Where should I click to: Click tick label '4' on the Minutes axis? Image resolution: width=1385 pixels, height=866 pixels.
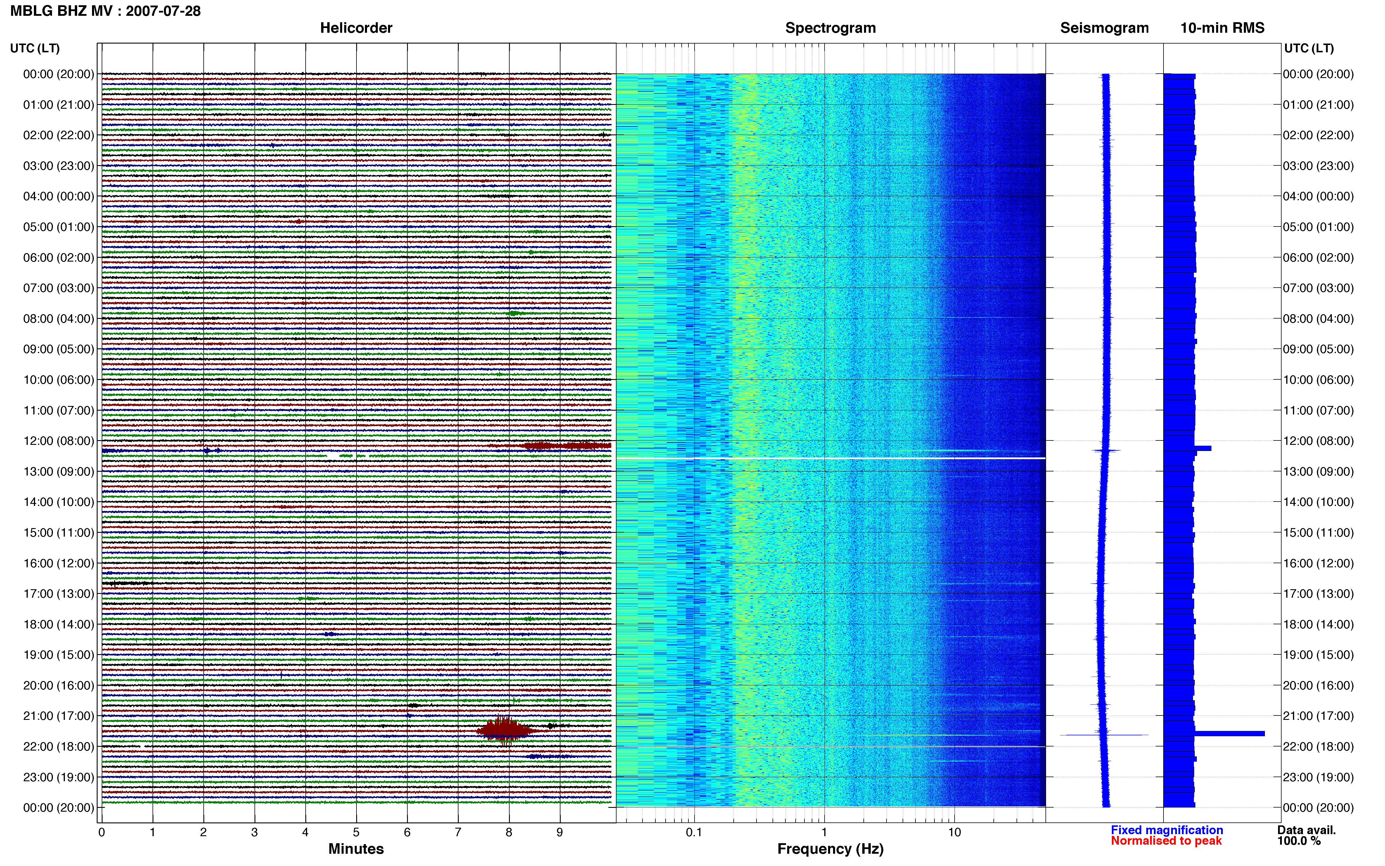click(x=305, y=833)
